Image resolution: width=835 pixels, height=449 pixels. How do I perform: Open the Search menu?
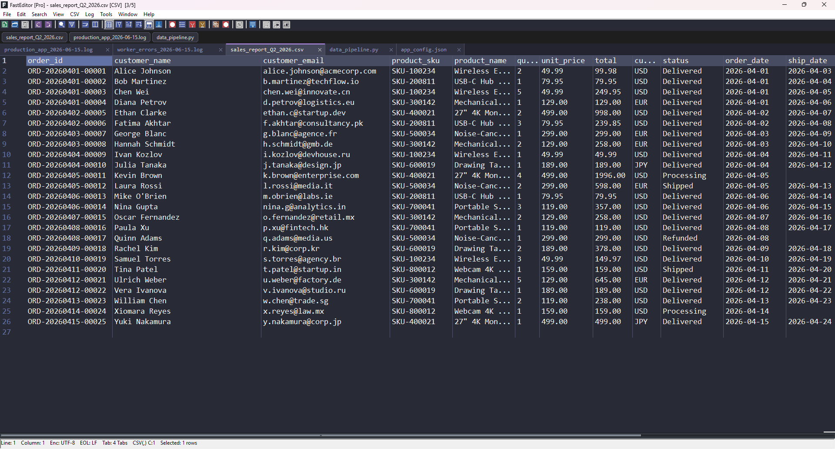click(x=39, y=14)
